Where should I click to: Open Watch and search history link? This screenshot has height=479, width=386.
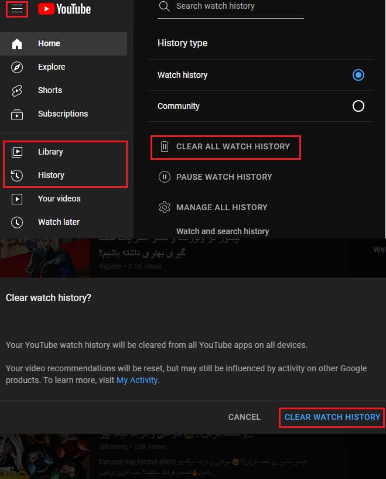point(223,231)
